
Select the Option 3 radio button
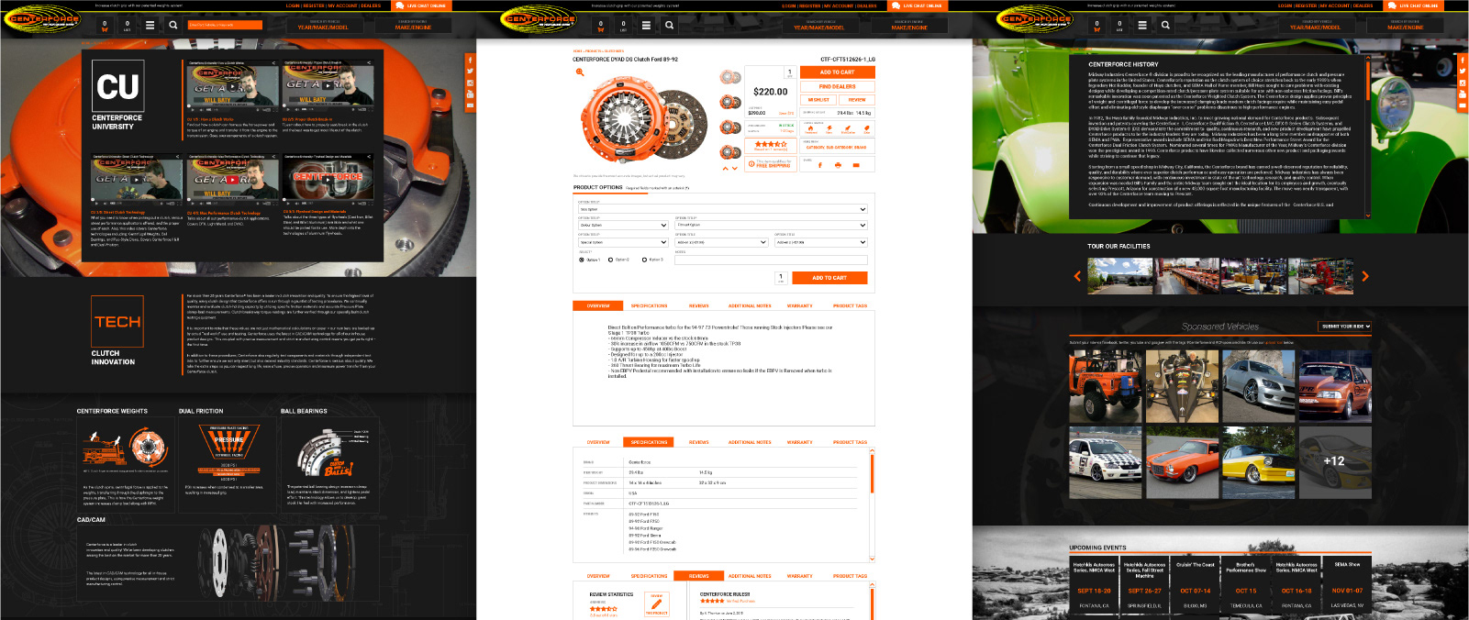pyautogui.click(x=644, y=260)
